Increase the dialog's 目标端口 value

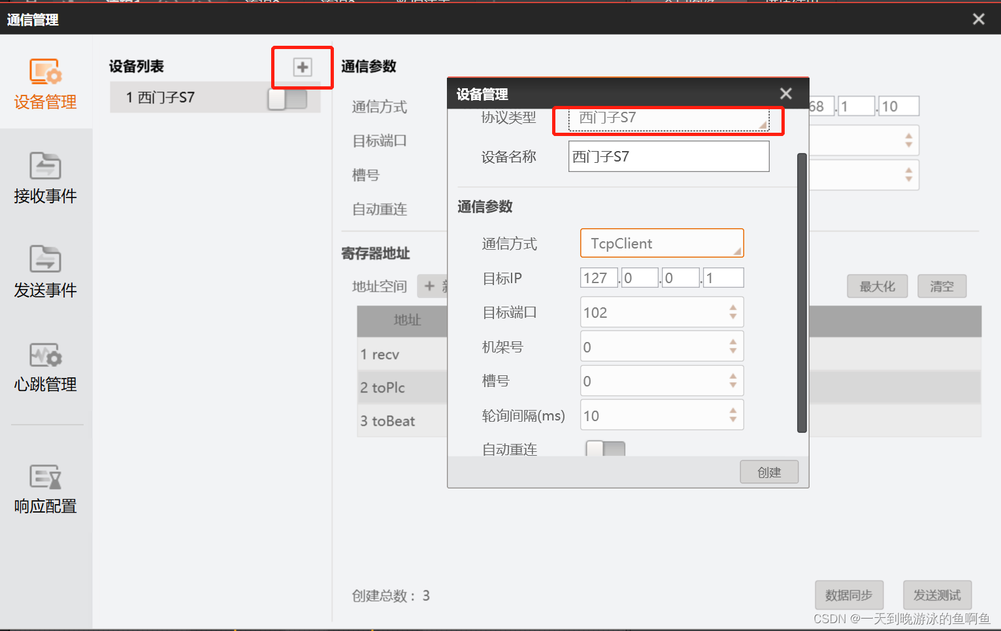733,307
